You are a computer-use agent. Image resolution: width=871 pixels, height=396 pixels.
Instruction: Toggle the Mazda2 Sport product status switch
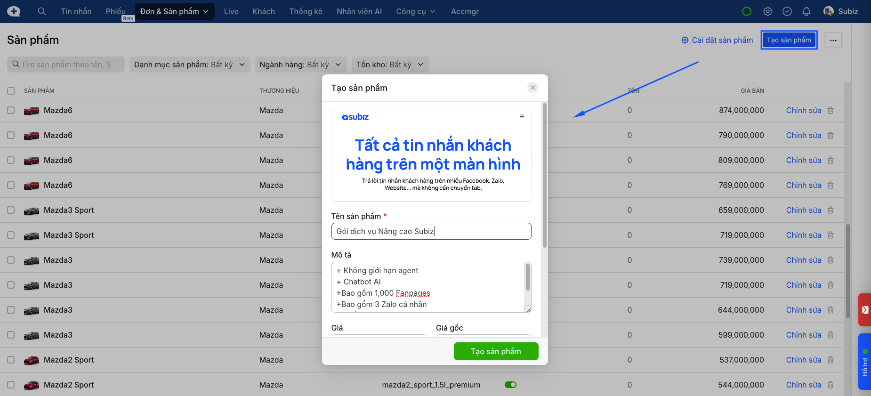point(510,385)
